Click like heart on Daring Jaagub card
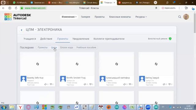Viewport: 196px width, 110px height. click(169, 84)
